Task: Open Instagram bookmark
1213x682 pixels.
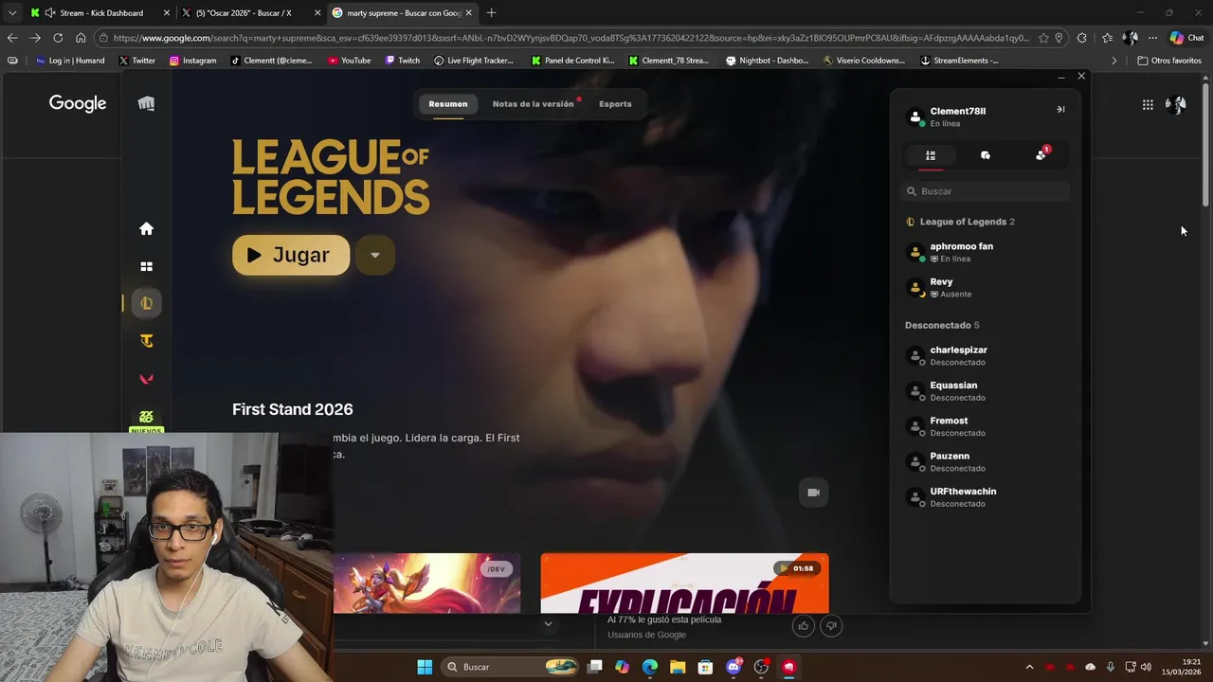Action: click(192, 61)
